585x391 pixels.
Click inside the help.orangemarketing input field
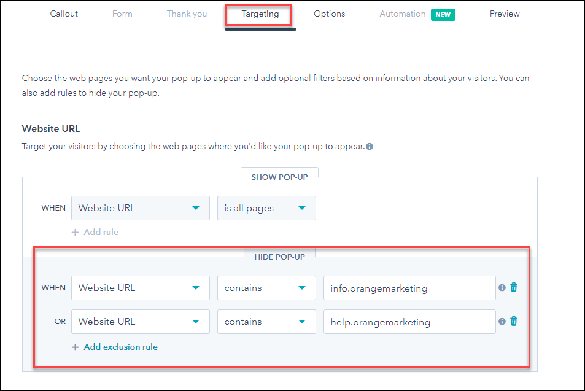[x=409, y=321]
